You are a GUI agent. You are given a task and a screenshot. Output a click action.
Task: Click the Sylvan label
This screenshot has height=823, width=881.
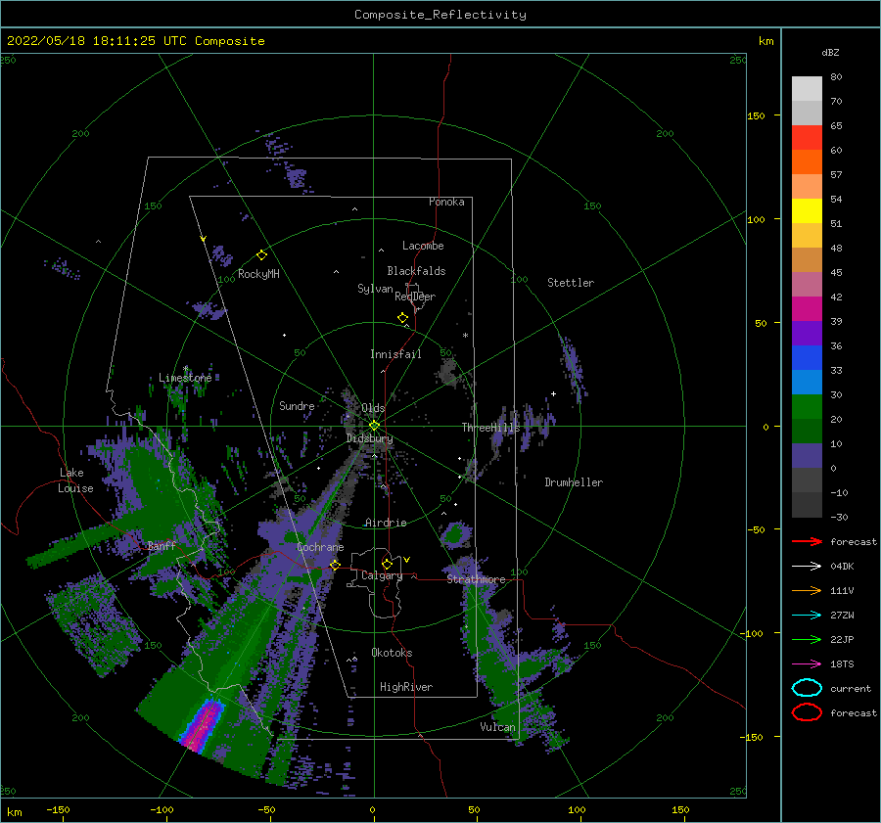[375, 289]
